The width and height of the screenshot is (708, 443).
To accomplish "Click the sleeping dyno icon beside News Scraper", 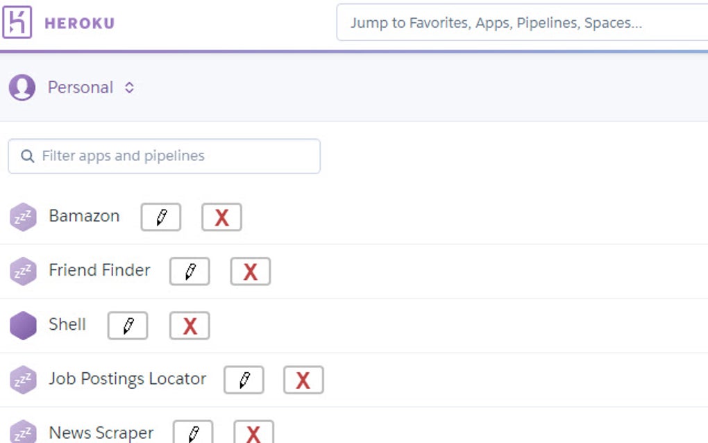I will pos(23,432).
